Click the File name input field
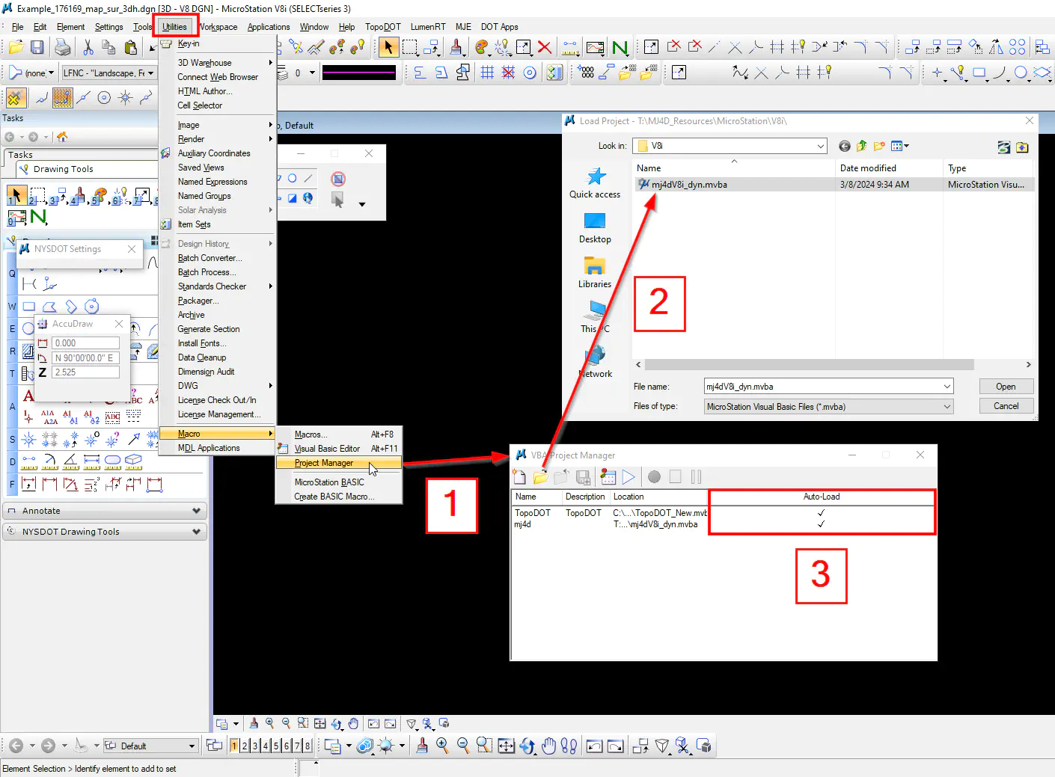 (822, 387)
